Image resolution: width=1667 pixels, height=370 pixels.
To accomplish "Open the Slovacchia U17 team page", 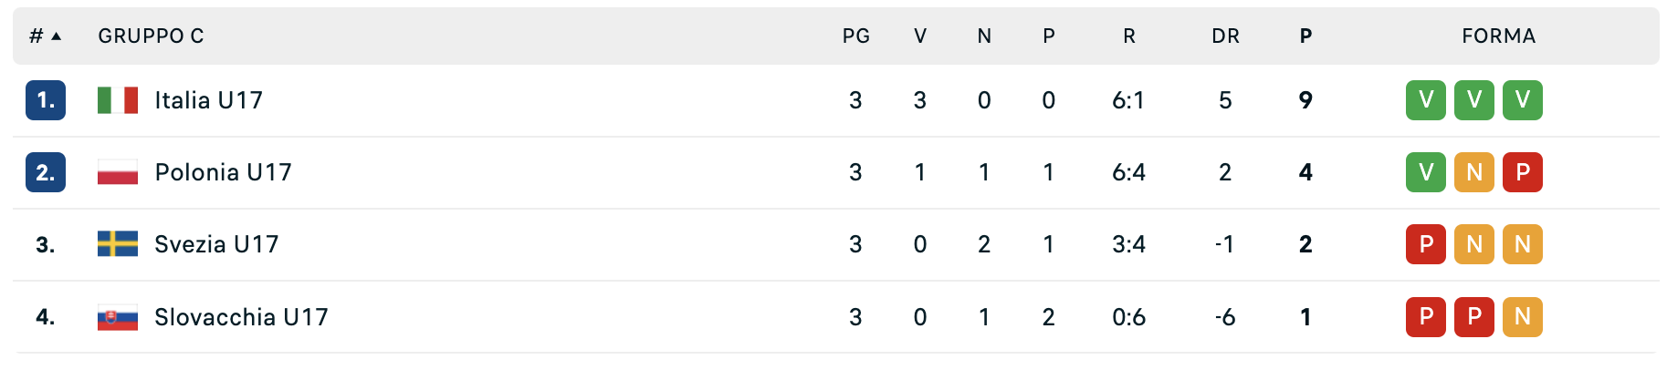I will [241, 317].
